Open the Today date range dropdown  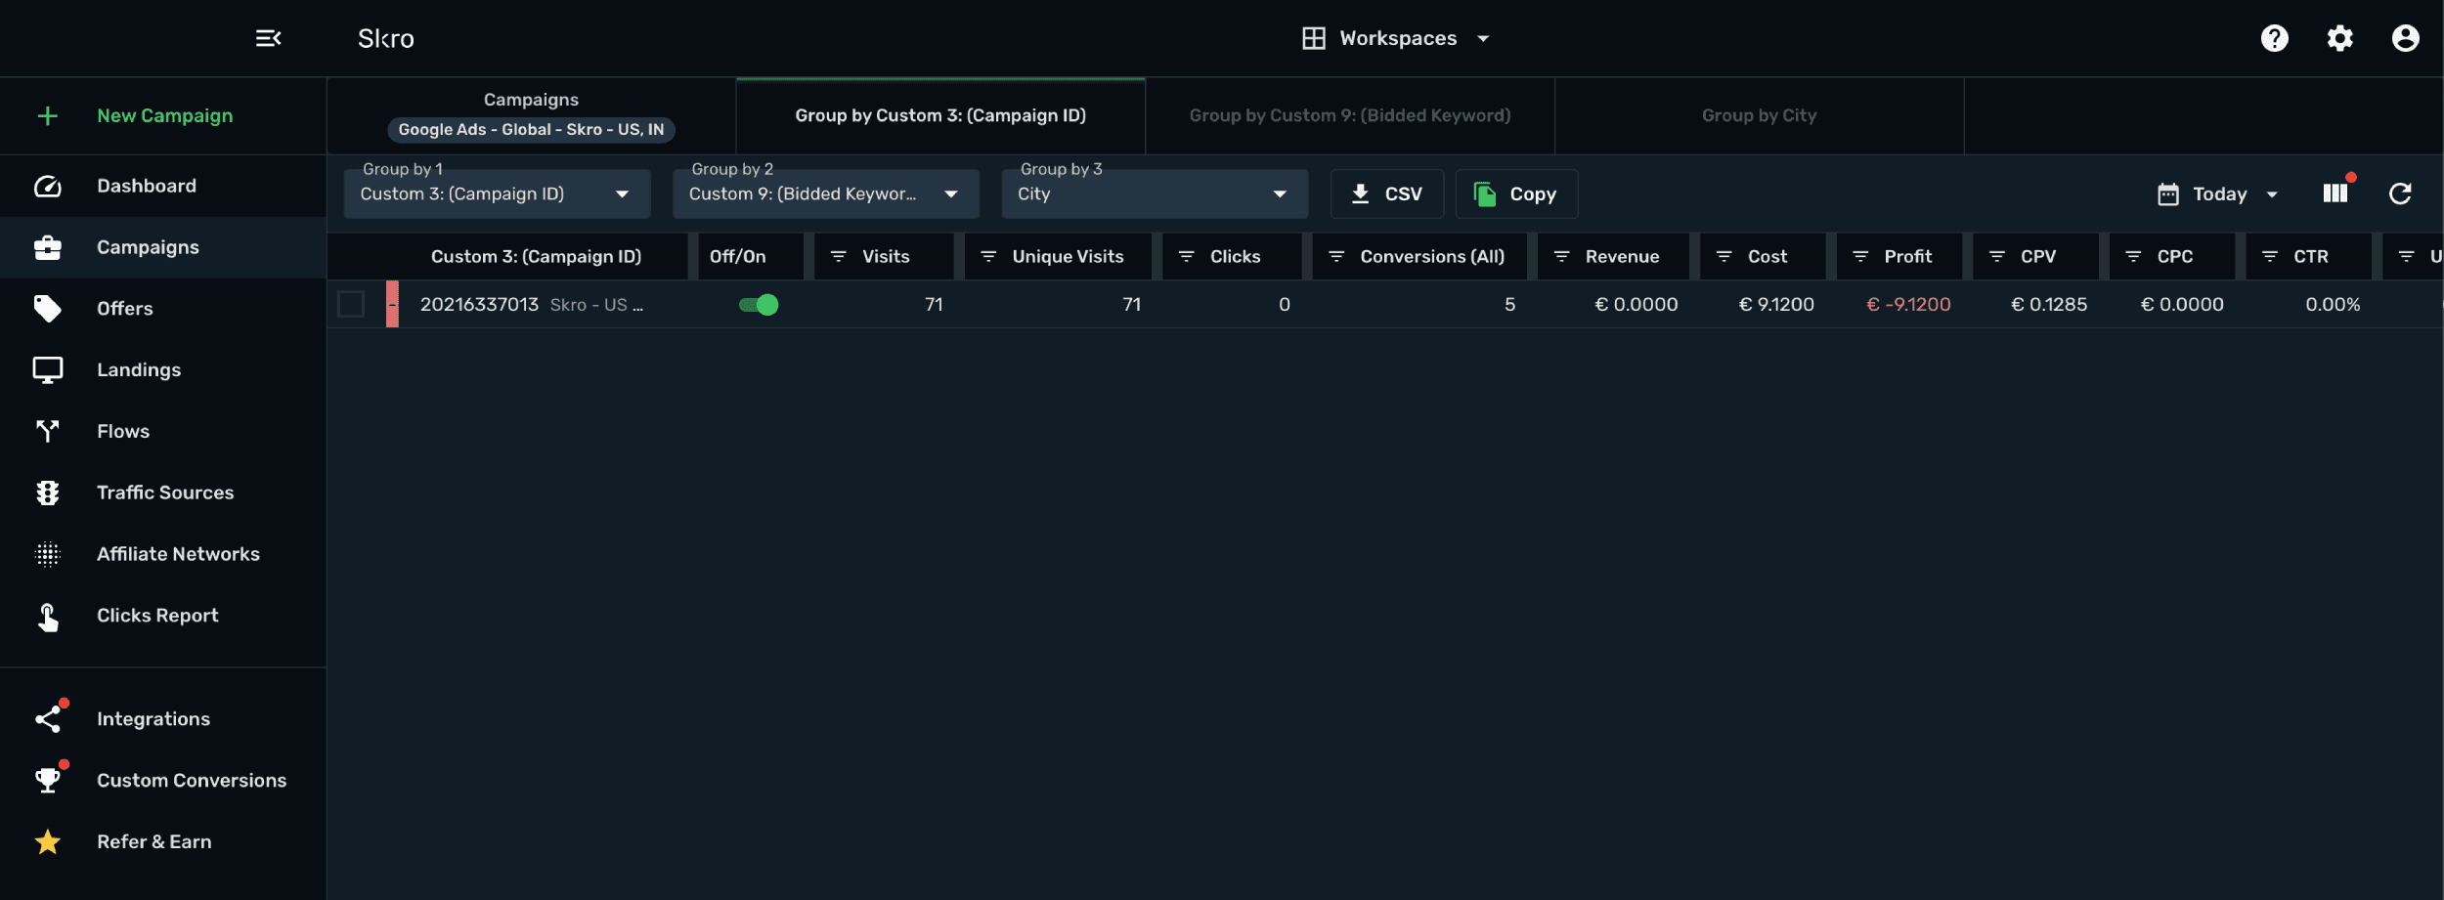coord(2218,194)
